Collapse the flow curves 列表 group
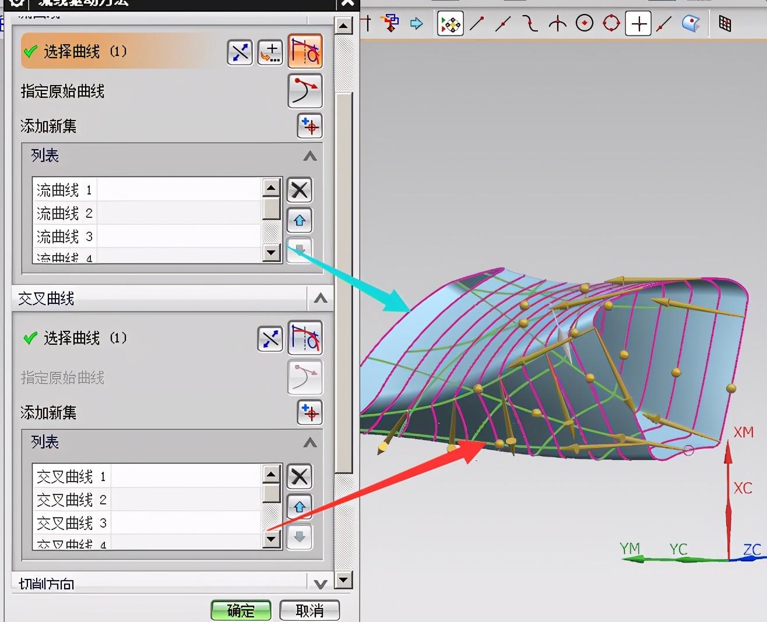Screen dimensions: 767x622 pos(310,156)
